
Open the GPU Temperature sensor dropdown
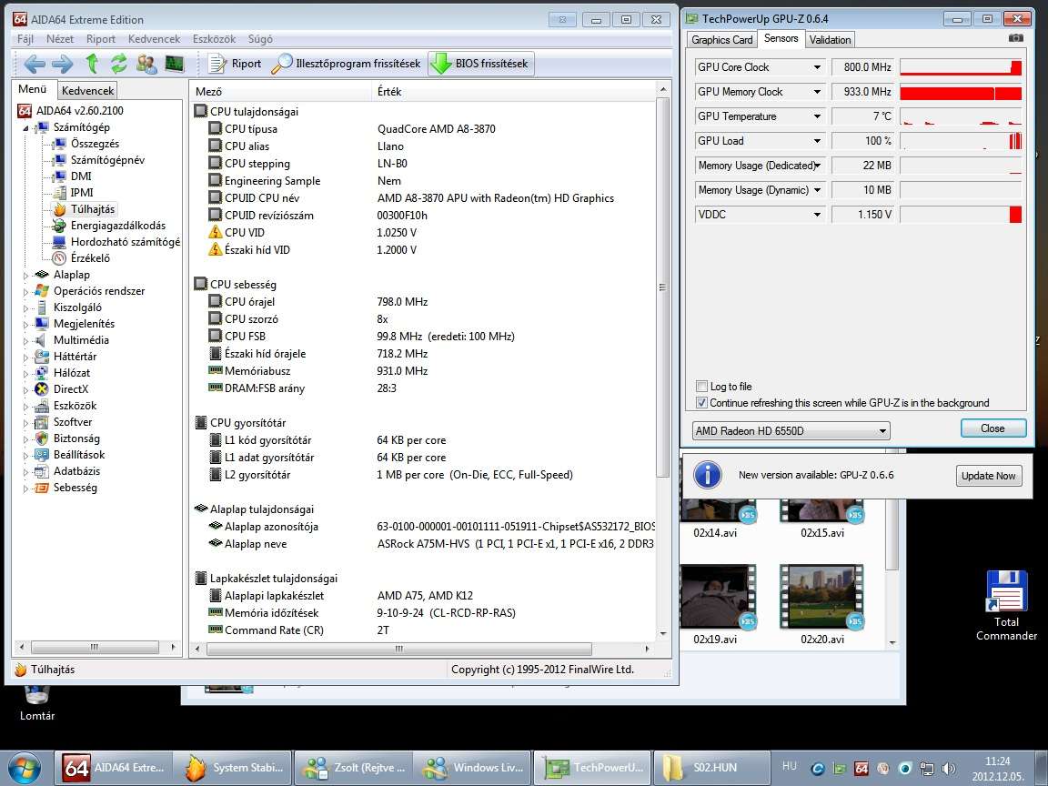pyautogui.click(x=817, y=116)
